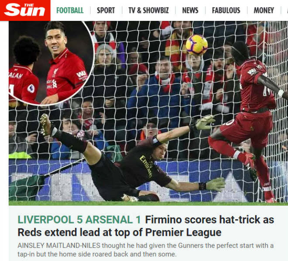
Task: Open the 'LIVERPOOL 5 ARSENAL 1' kicker link
Action: tap(79, 220)
